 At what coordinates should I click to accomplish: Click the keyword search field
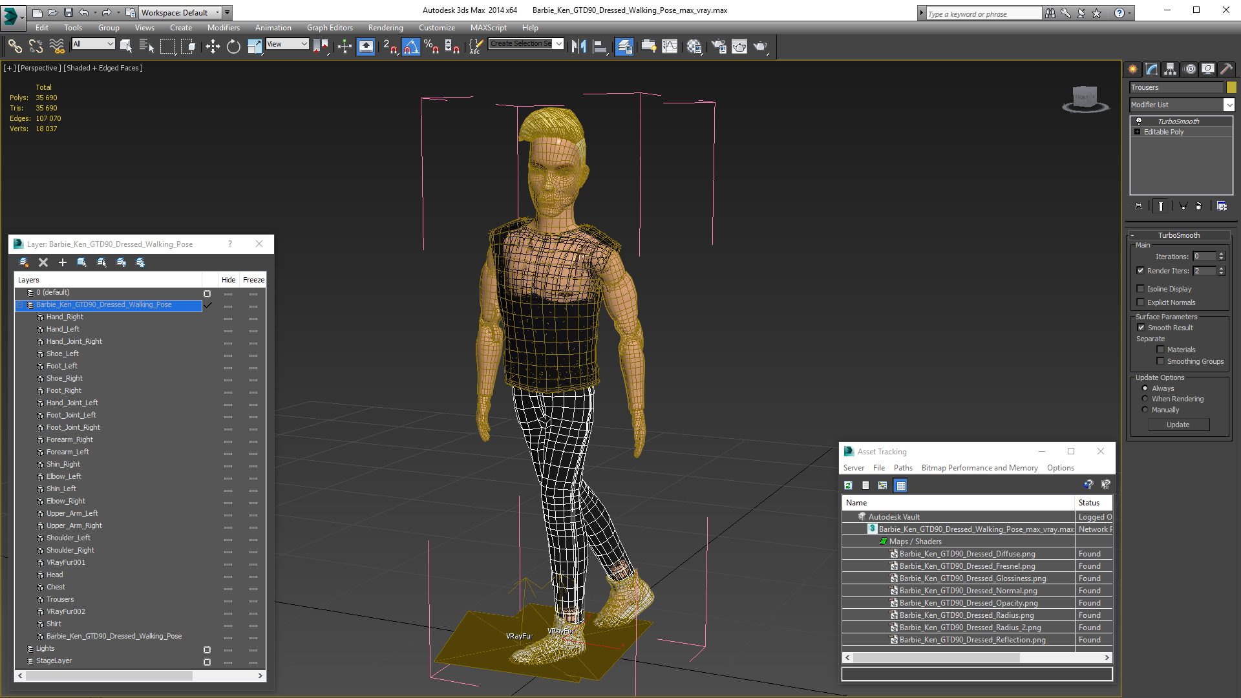click(983, 14)
